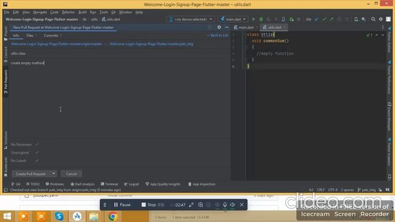Stop the screen recording
The width and height of the screenshot is (395, 222).
[152, 205]
